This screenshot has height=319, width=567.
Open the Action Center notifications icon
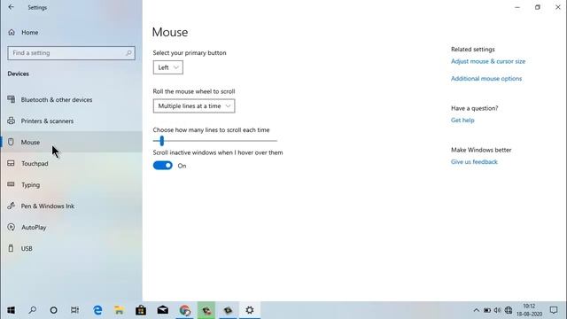[553, 310]
